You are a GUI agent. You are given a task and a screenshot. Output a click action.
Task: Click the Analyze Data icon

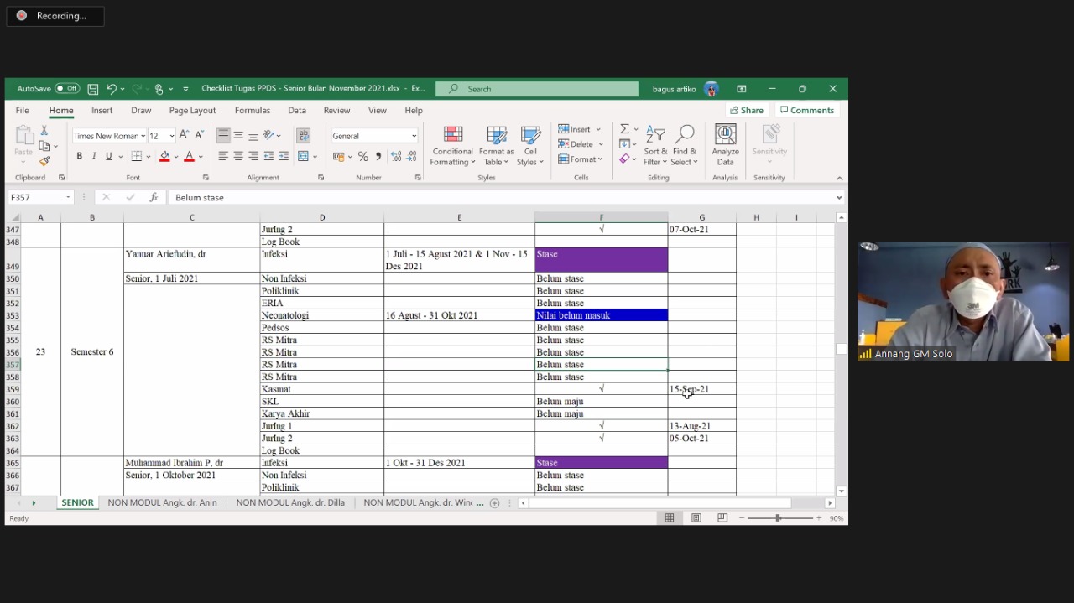click(725, 145)
